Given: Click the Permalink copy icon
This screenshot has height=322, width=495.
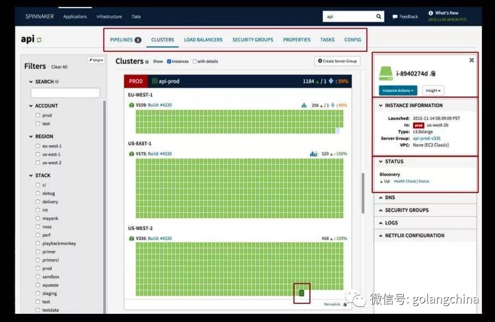Looking at the screenshot, I should 345,305.
